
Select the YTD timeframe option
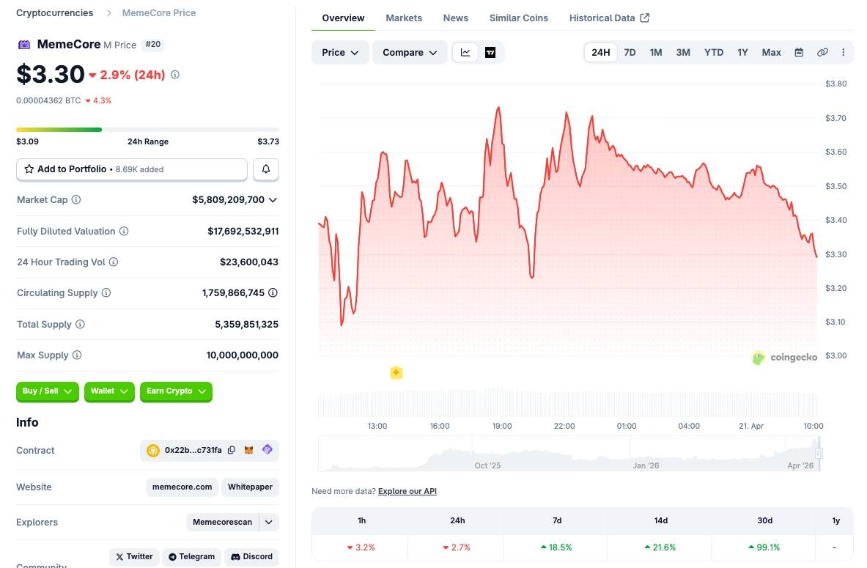click(713, 52)
